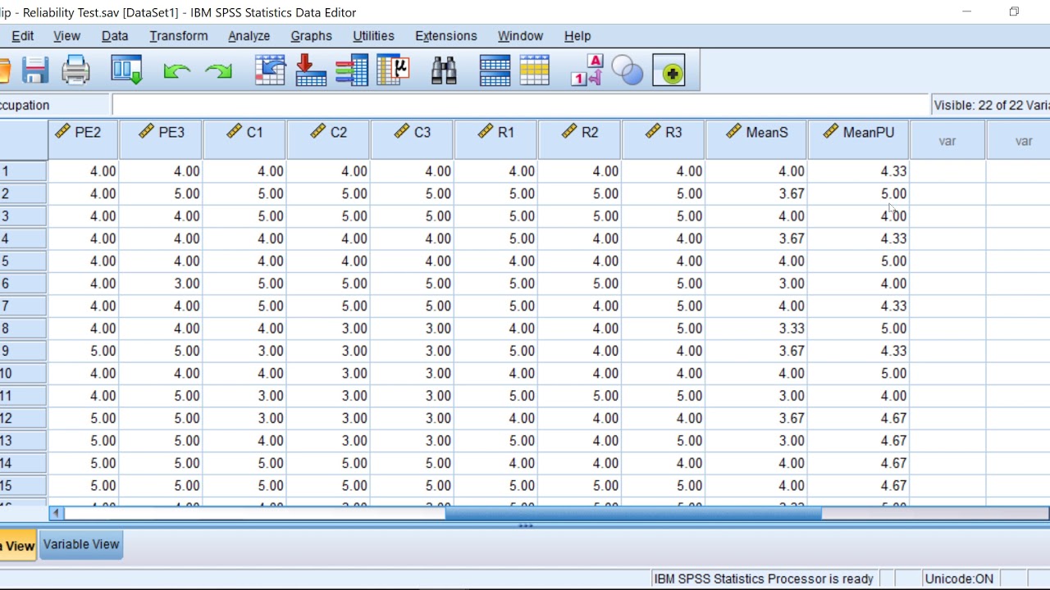
Task: Toggle the Value labels icon
Action: [x=587, y=70]
